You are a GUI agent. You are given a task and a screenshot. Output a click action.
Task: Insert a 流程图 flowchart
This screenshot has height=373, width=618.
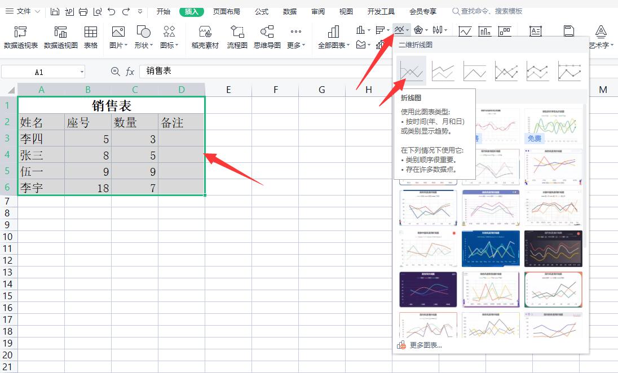coord(237,37)
